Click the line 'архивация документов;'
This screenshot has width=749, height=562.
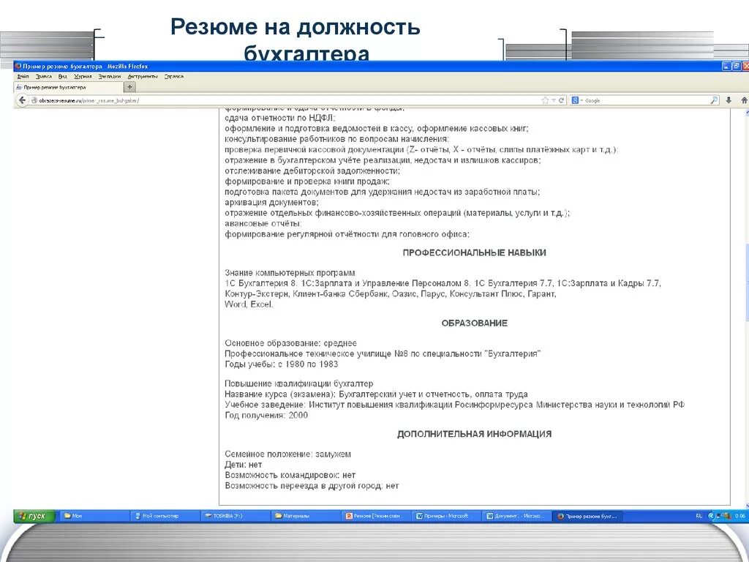tap(272, 203)
